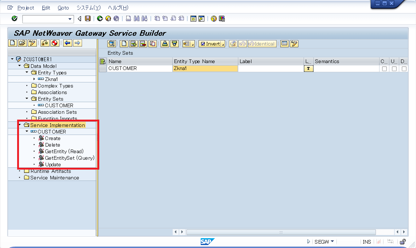The image size is (416, 248).
Task: Click the Sort Ascending icon in grid toolbar
Action: (x=165, y=44)
